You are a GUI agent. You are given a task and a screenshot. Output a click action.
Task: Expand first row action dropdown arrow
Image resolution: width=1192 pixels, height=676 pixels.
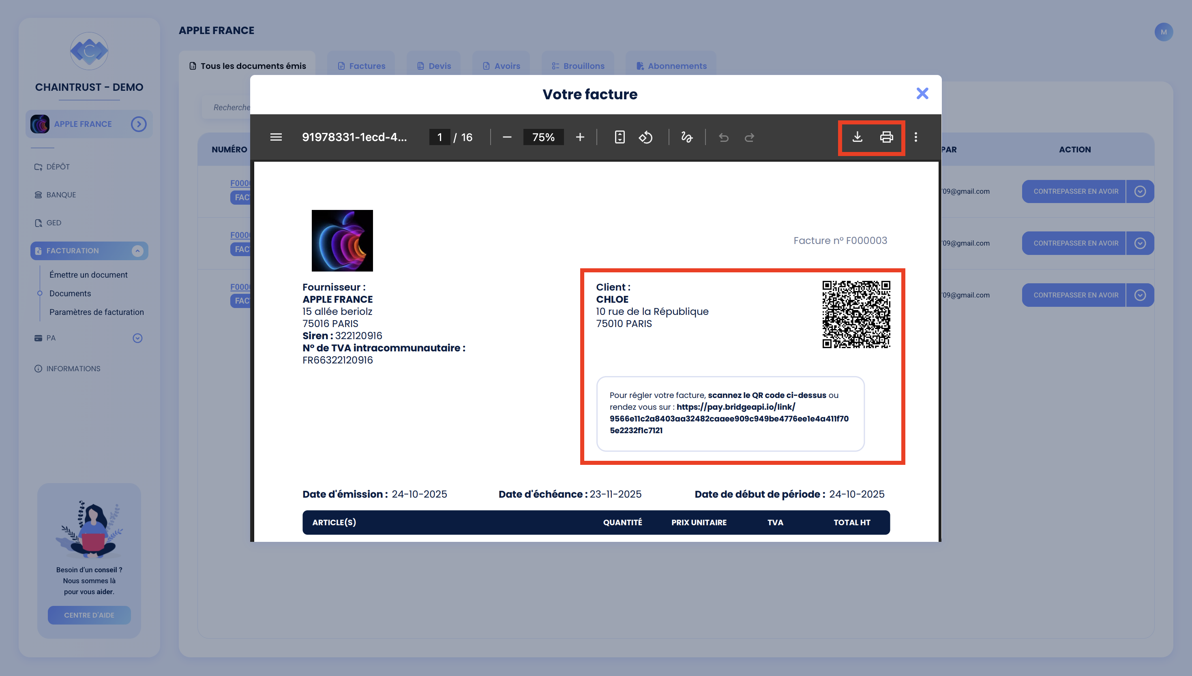tap(1140, 191)
